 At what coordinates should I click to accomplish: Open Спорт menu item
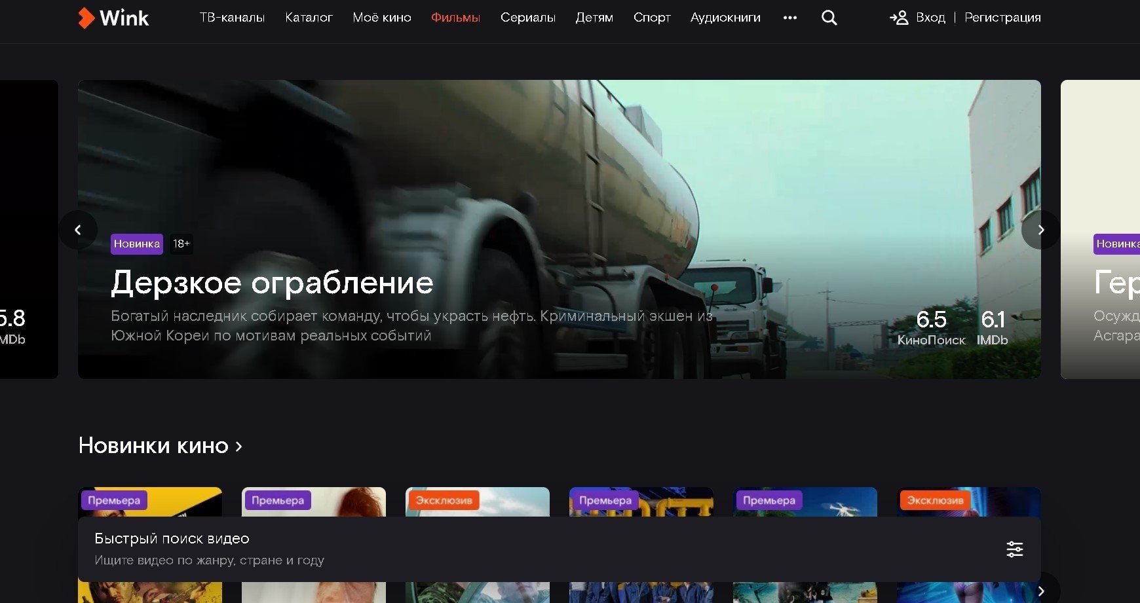tap(652, 18)
